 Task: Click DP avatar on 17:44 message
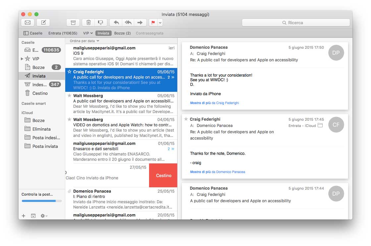(336, 194)
